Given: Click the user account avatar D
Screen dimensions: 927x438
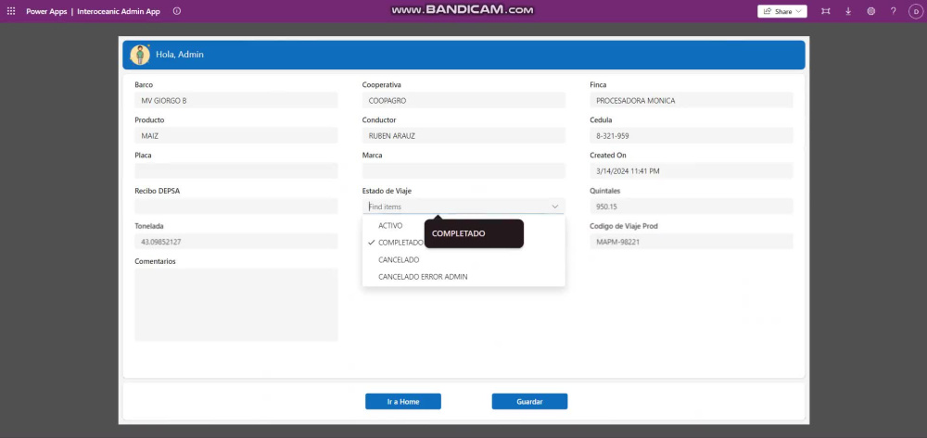Looking at the screenshot, I should (915, 11).
